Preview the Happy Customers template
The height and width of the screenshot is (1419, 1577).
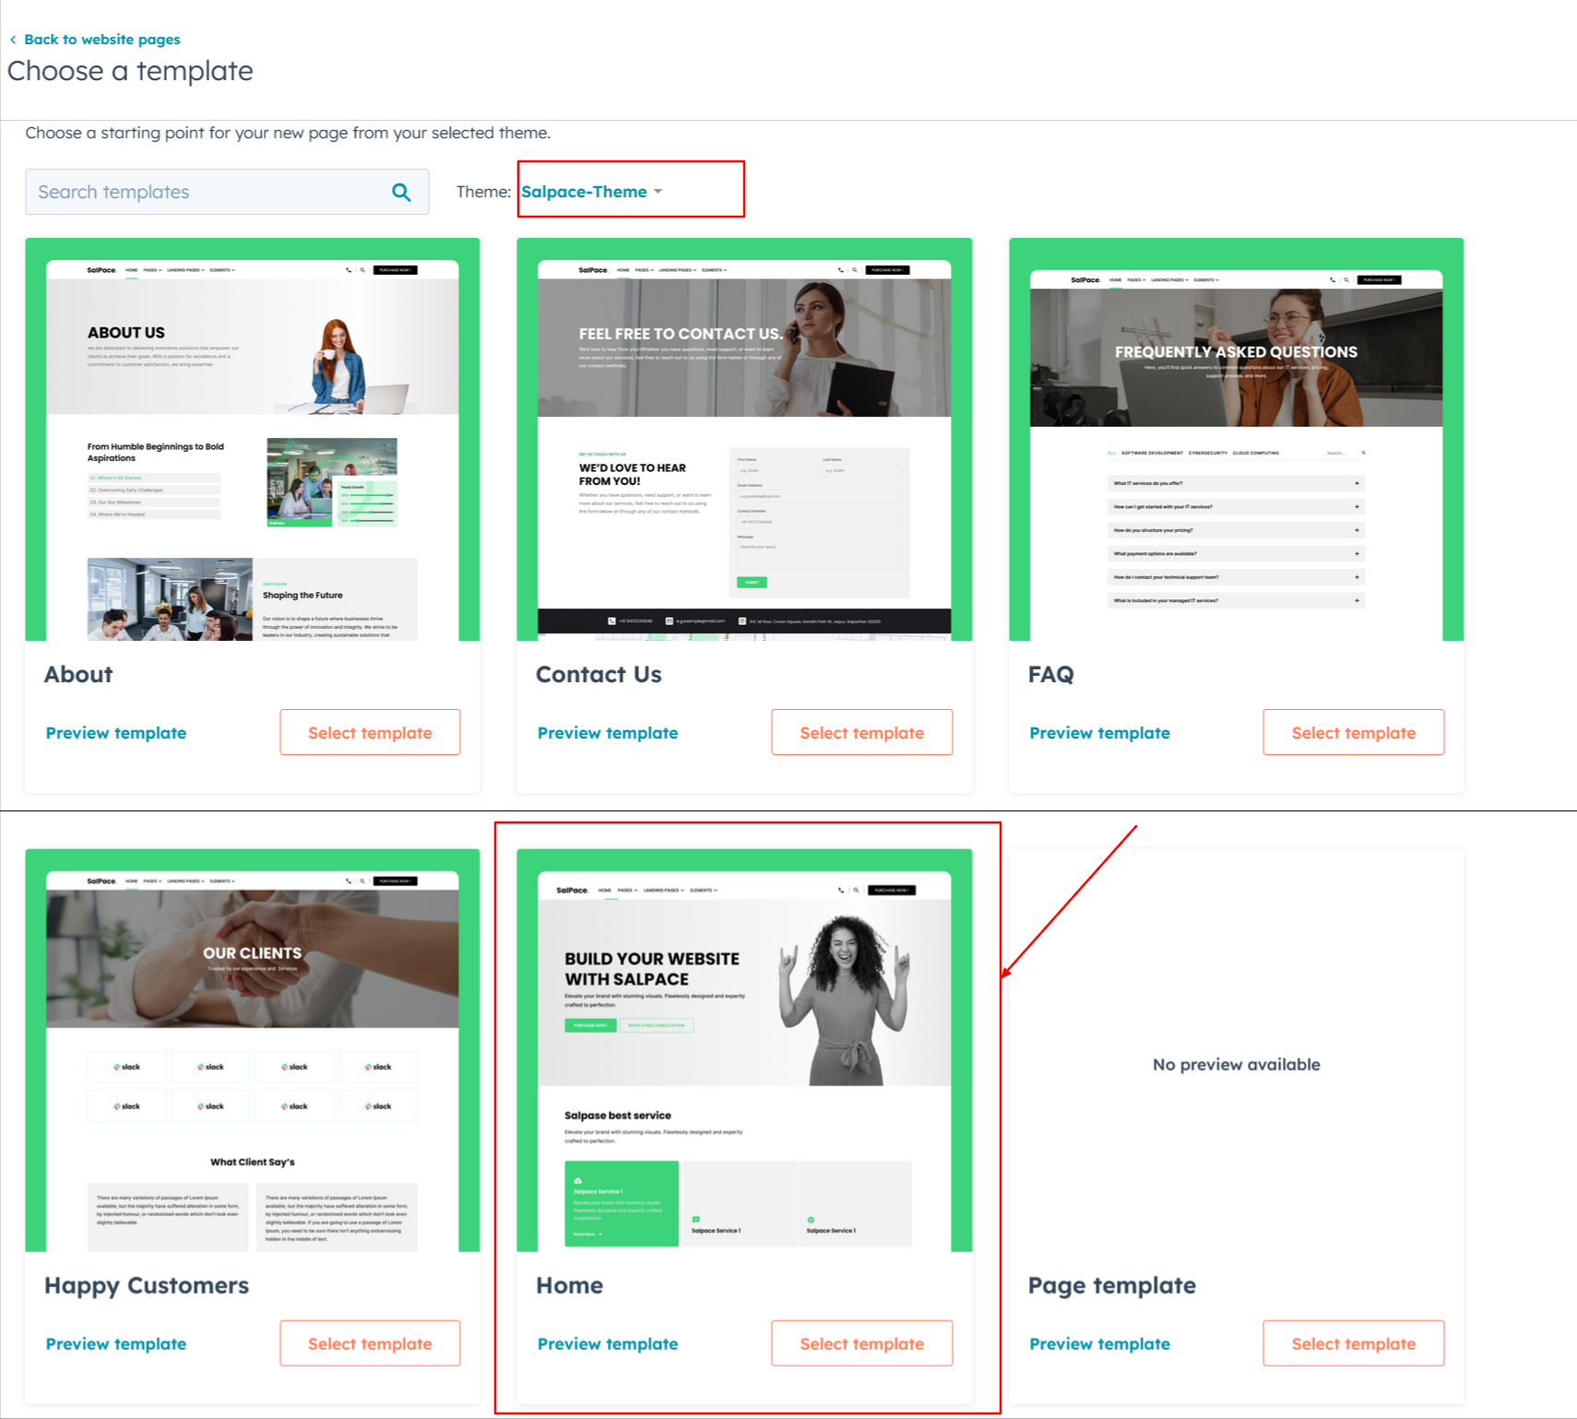(116, 1344)
